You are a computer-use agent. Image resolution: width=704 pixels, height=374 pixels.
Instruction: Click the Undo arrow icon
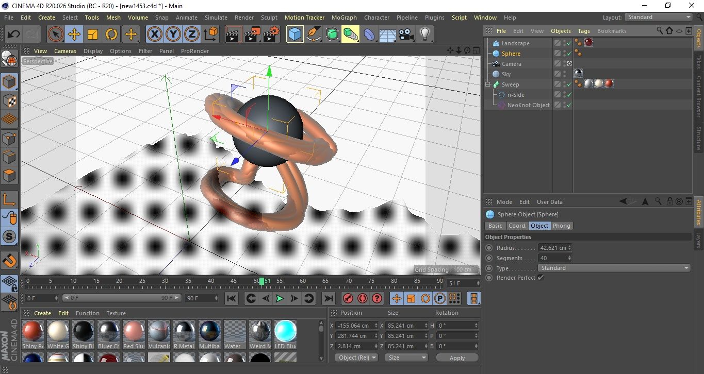[14, 35]
